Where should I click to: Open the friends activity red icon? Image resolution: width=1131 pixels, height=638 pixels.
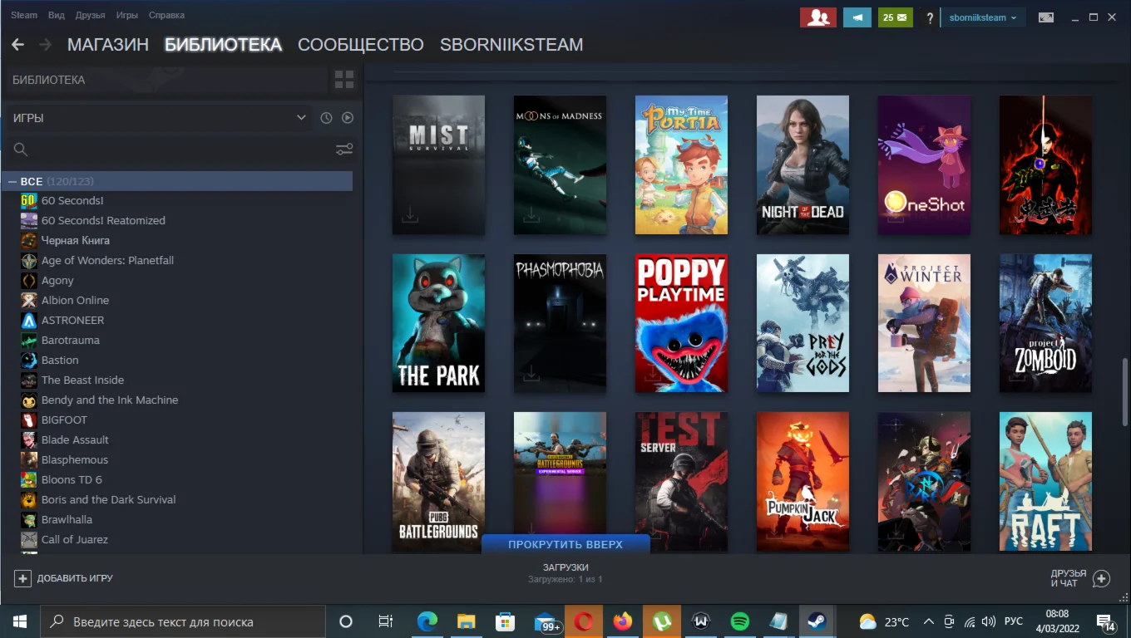tap(818, 17)
